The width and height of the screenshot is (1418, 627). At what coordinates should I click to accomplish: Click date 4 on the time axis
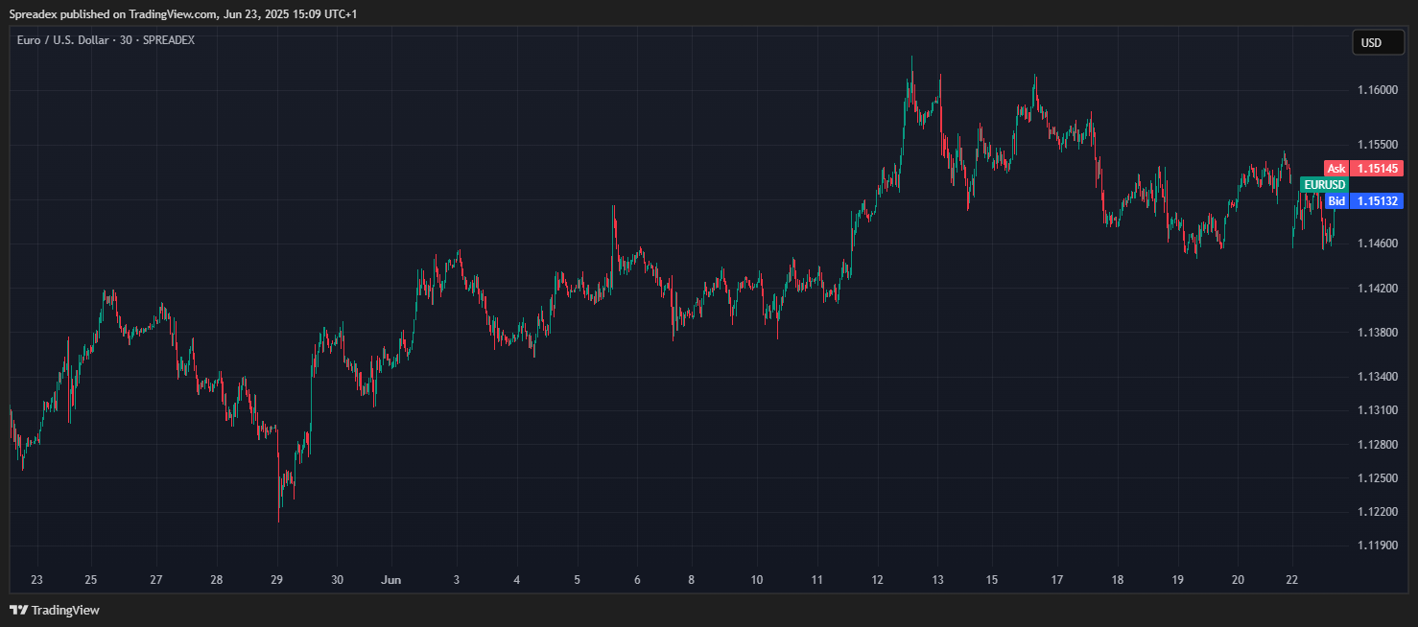click(x=516, y=580)
